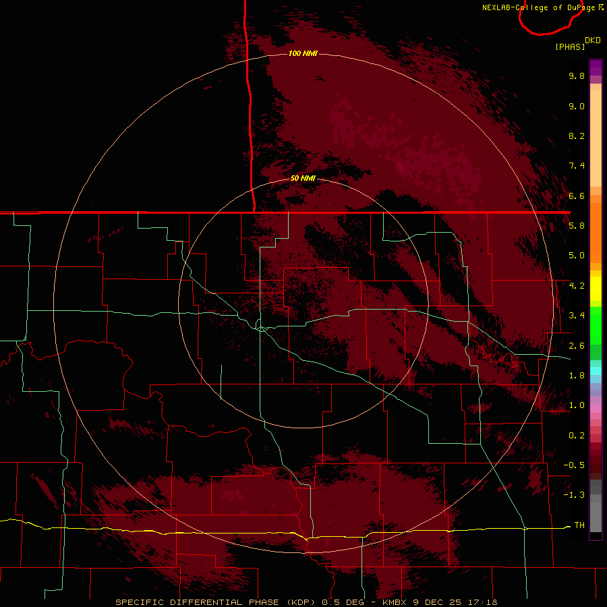Screen dimensions: 607x607
Task: Click the 7.4 scale label
Action: coord(577,166)
